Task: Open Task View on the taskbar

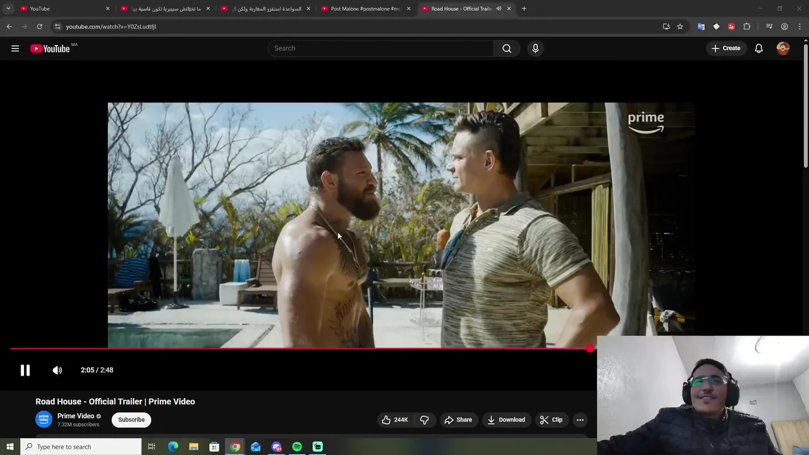Action: (x=152, y=447)
